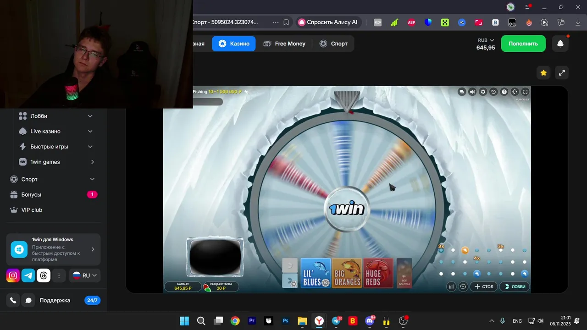Open the game statistics bar chart icon
The height and width of the screenshot is (330, 587).
coord(451,286)
